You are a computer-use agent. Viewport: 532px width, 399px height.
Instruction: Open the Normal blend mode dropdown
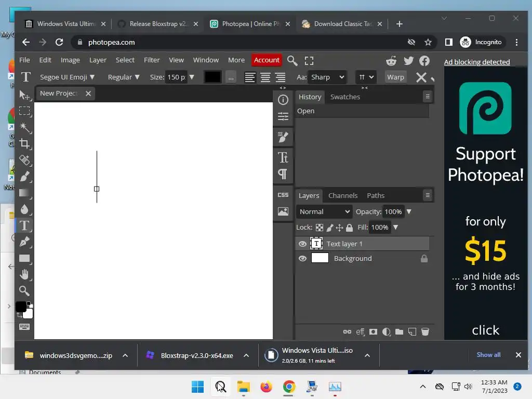324,212
